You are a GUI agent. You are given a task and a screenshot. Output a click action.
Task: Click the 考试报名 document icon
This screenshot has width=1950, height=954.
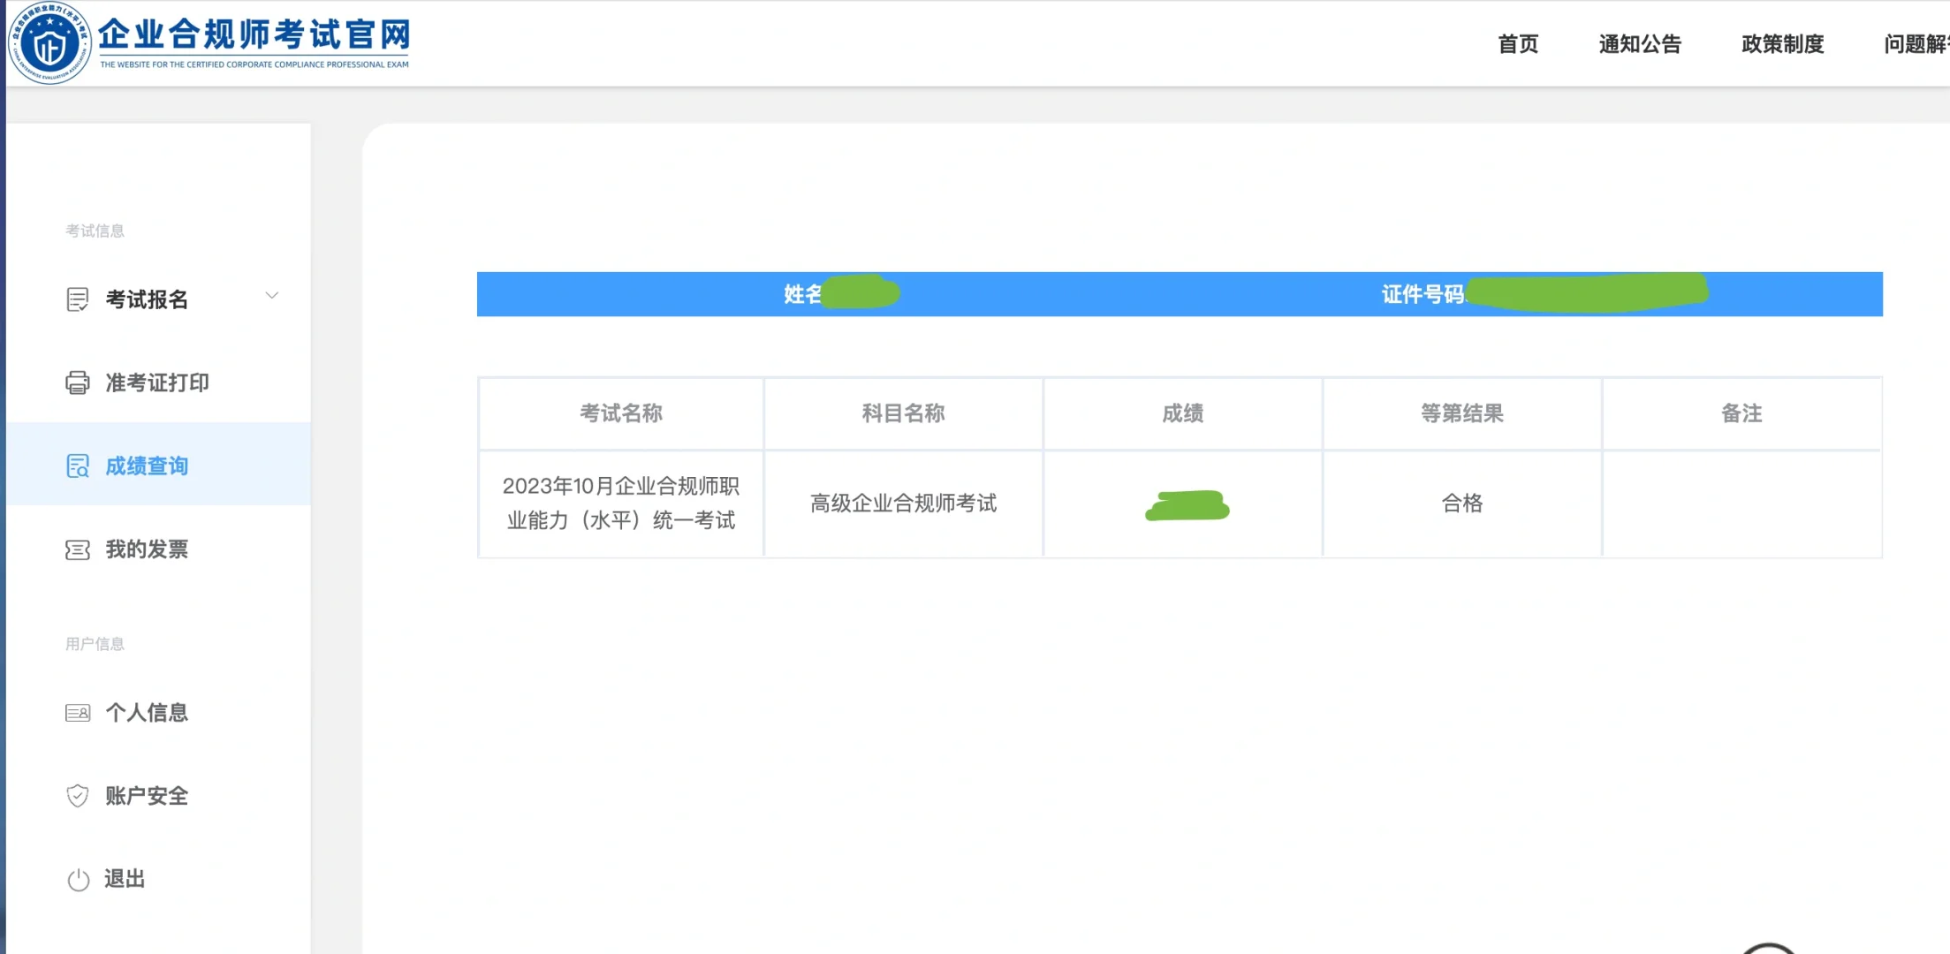pos(77,299)
